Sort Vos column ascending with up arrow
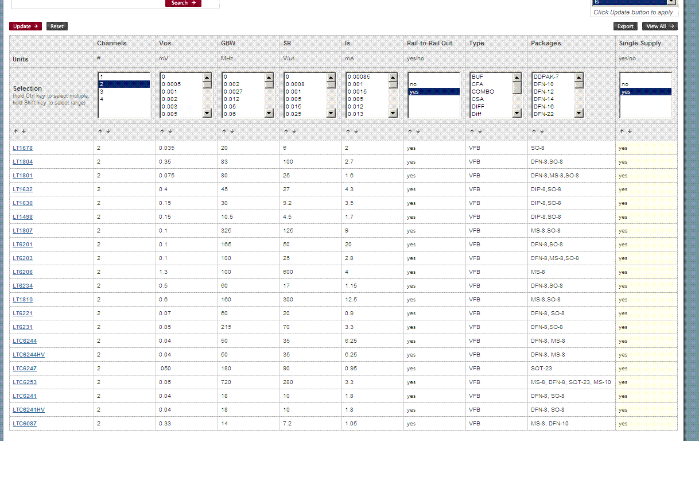Image resolution: width=699 pixels, height=488 pixels. pyautogui.click(x=162, y=131)
